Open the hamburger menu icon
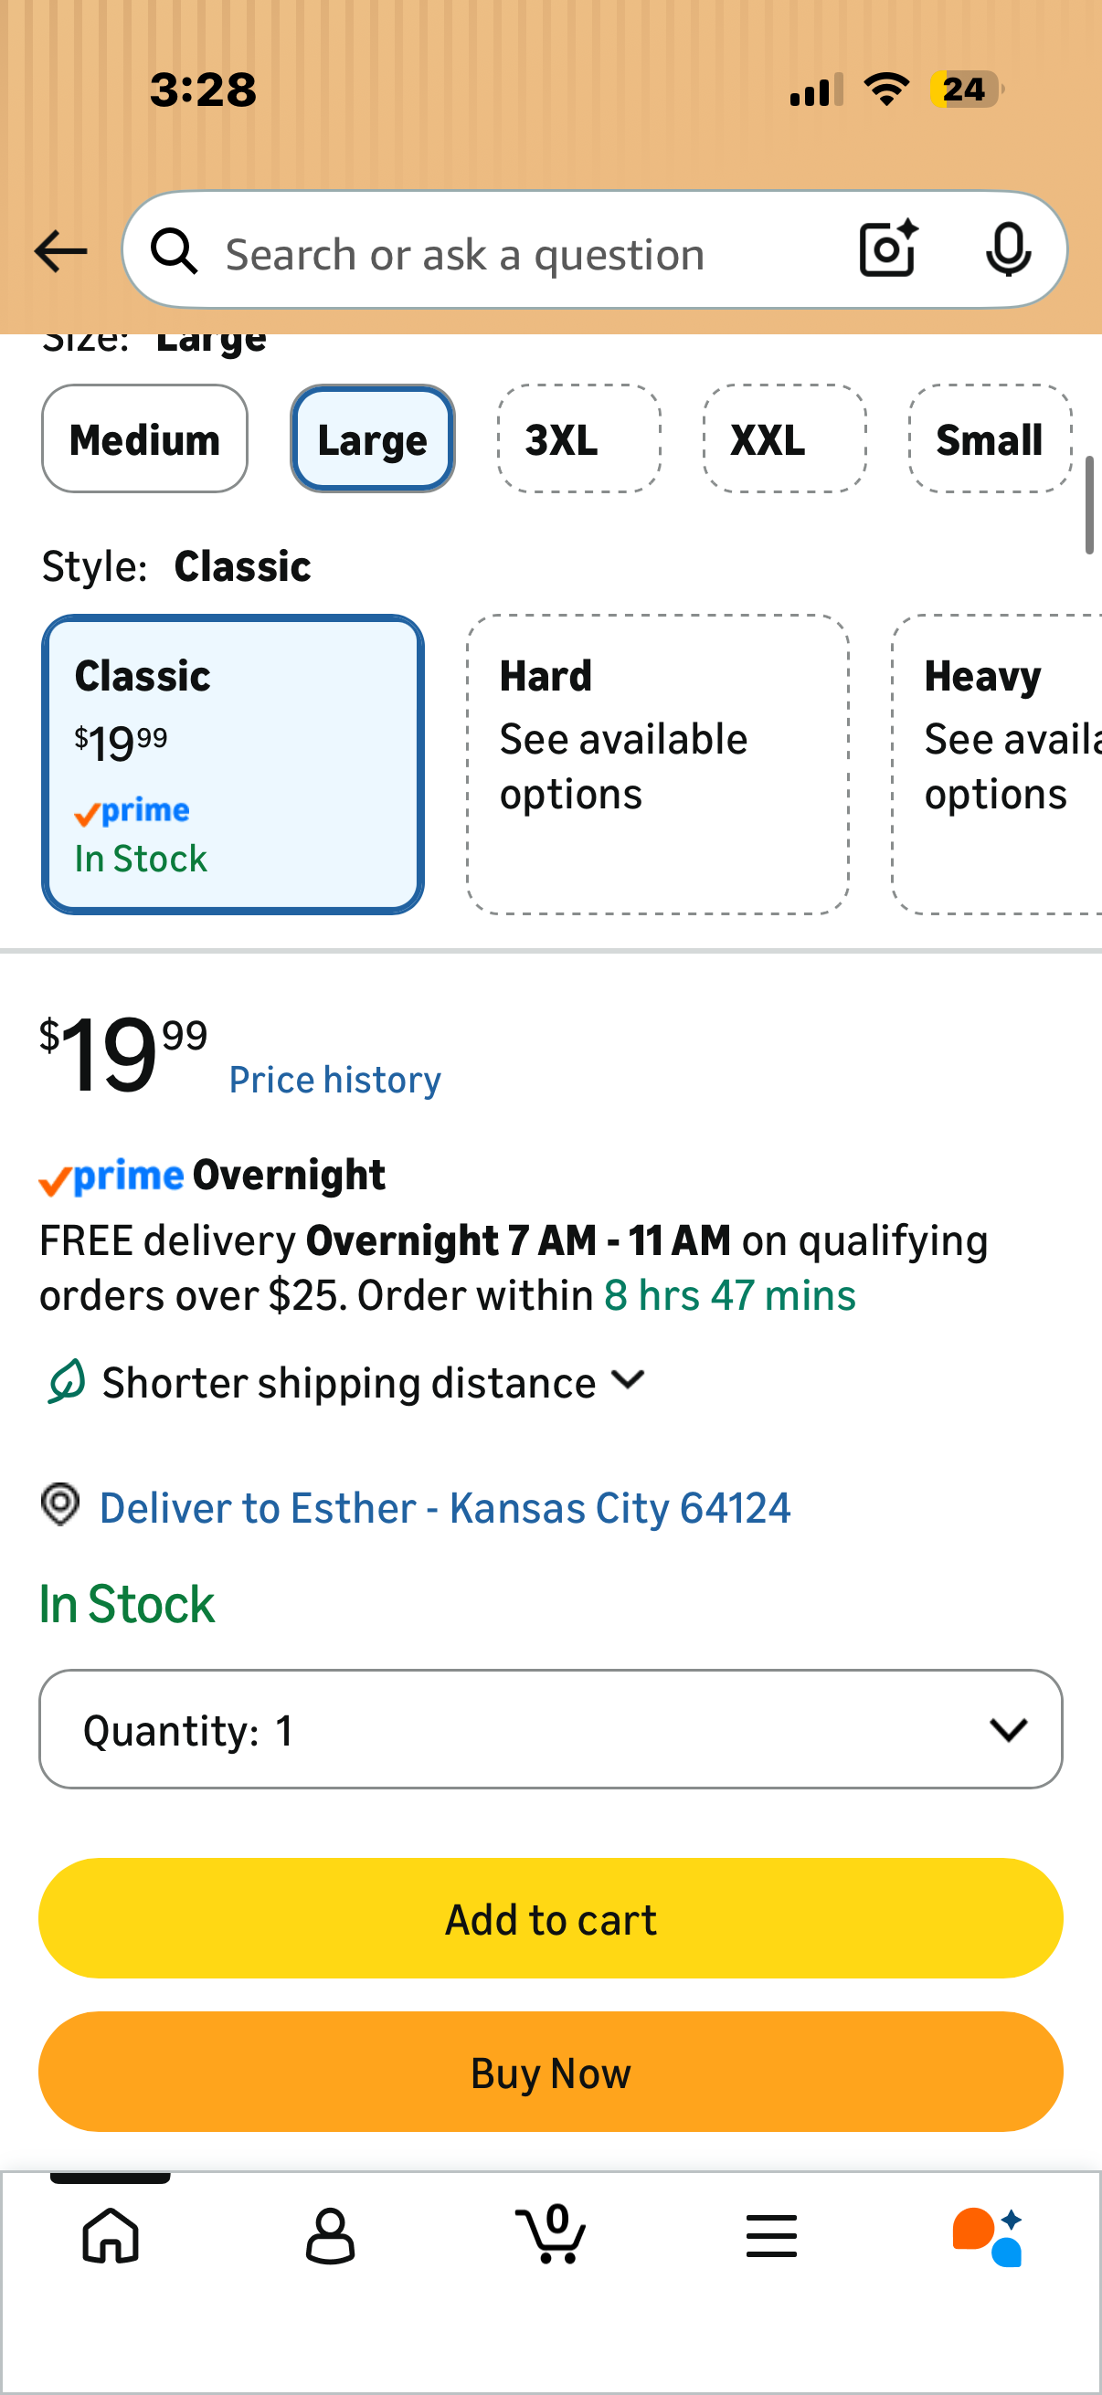 771,2235
